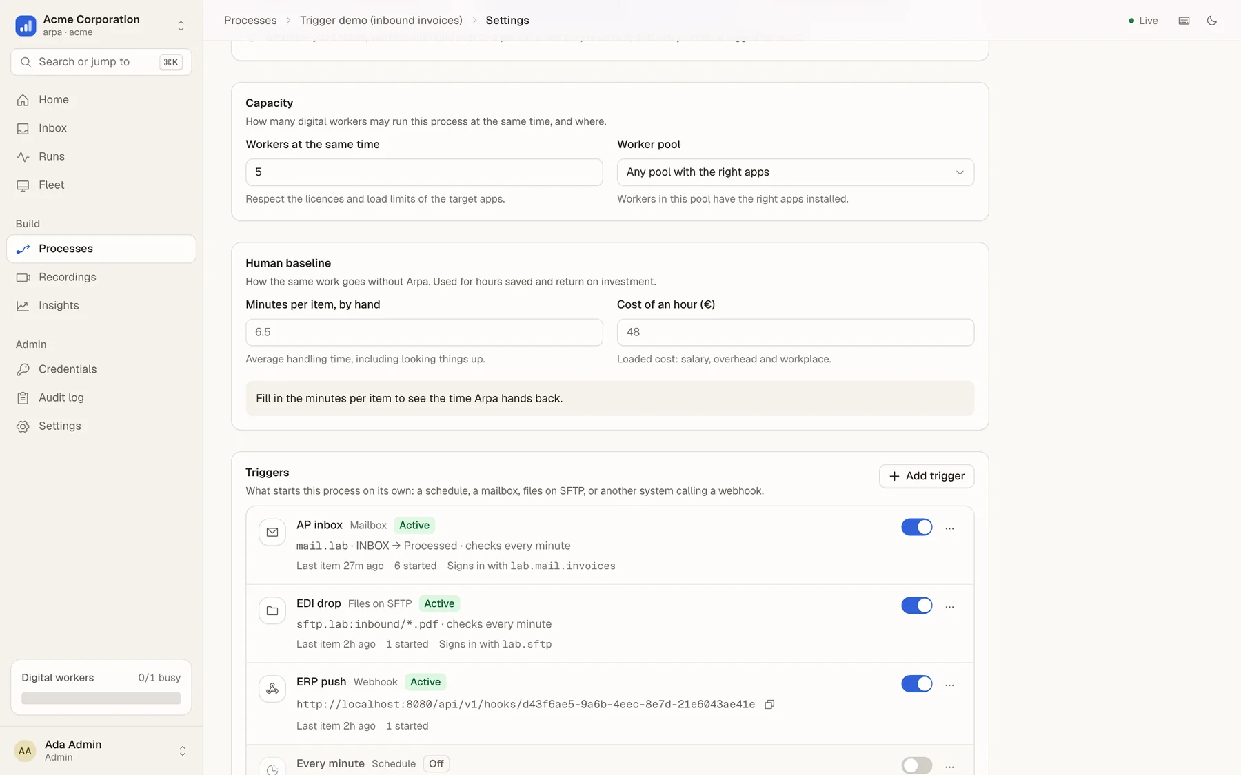Click the Minutes per item, by hand field
Screen dimensions: 1241x775
(424, 332)
